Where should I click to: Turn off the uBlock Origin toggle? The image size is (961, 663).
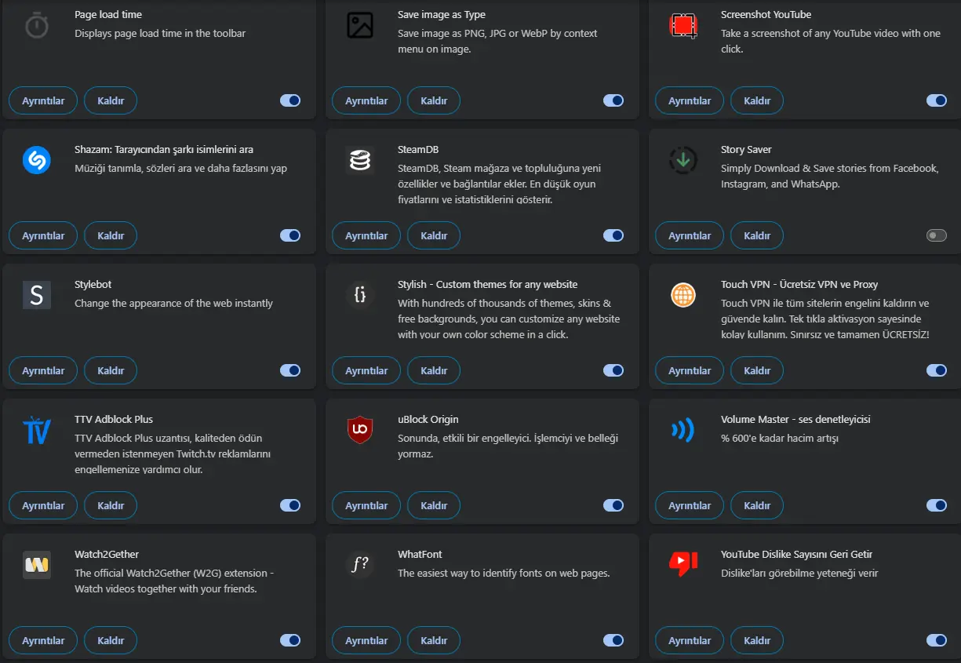coord(613,505)
